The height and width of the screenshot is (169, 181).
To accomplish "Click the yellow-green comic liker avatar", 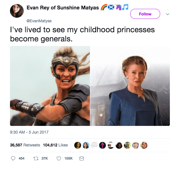I will (x=128, y=145).
